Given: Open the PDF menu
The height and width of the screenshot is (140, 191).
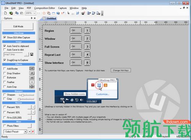Looking at the screenshot, I should (29, 8).
